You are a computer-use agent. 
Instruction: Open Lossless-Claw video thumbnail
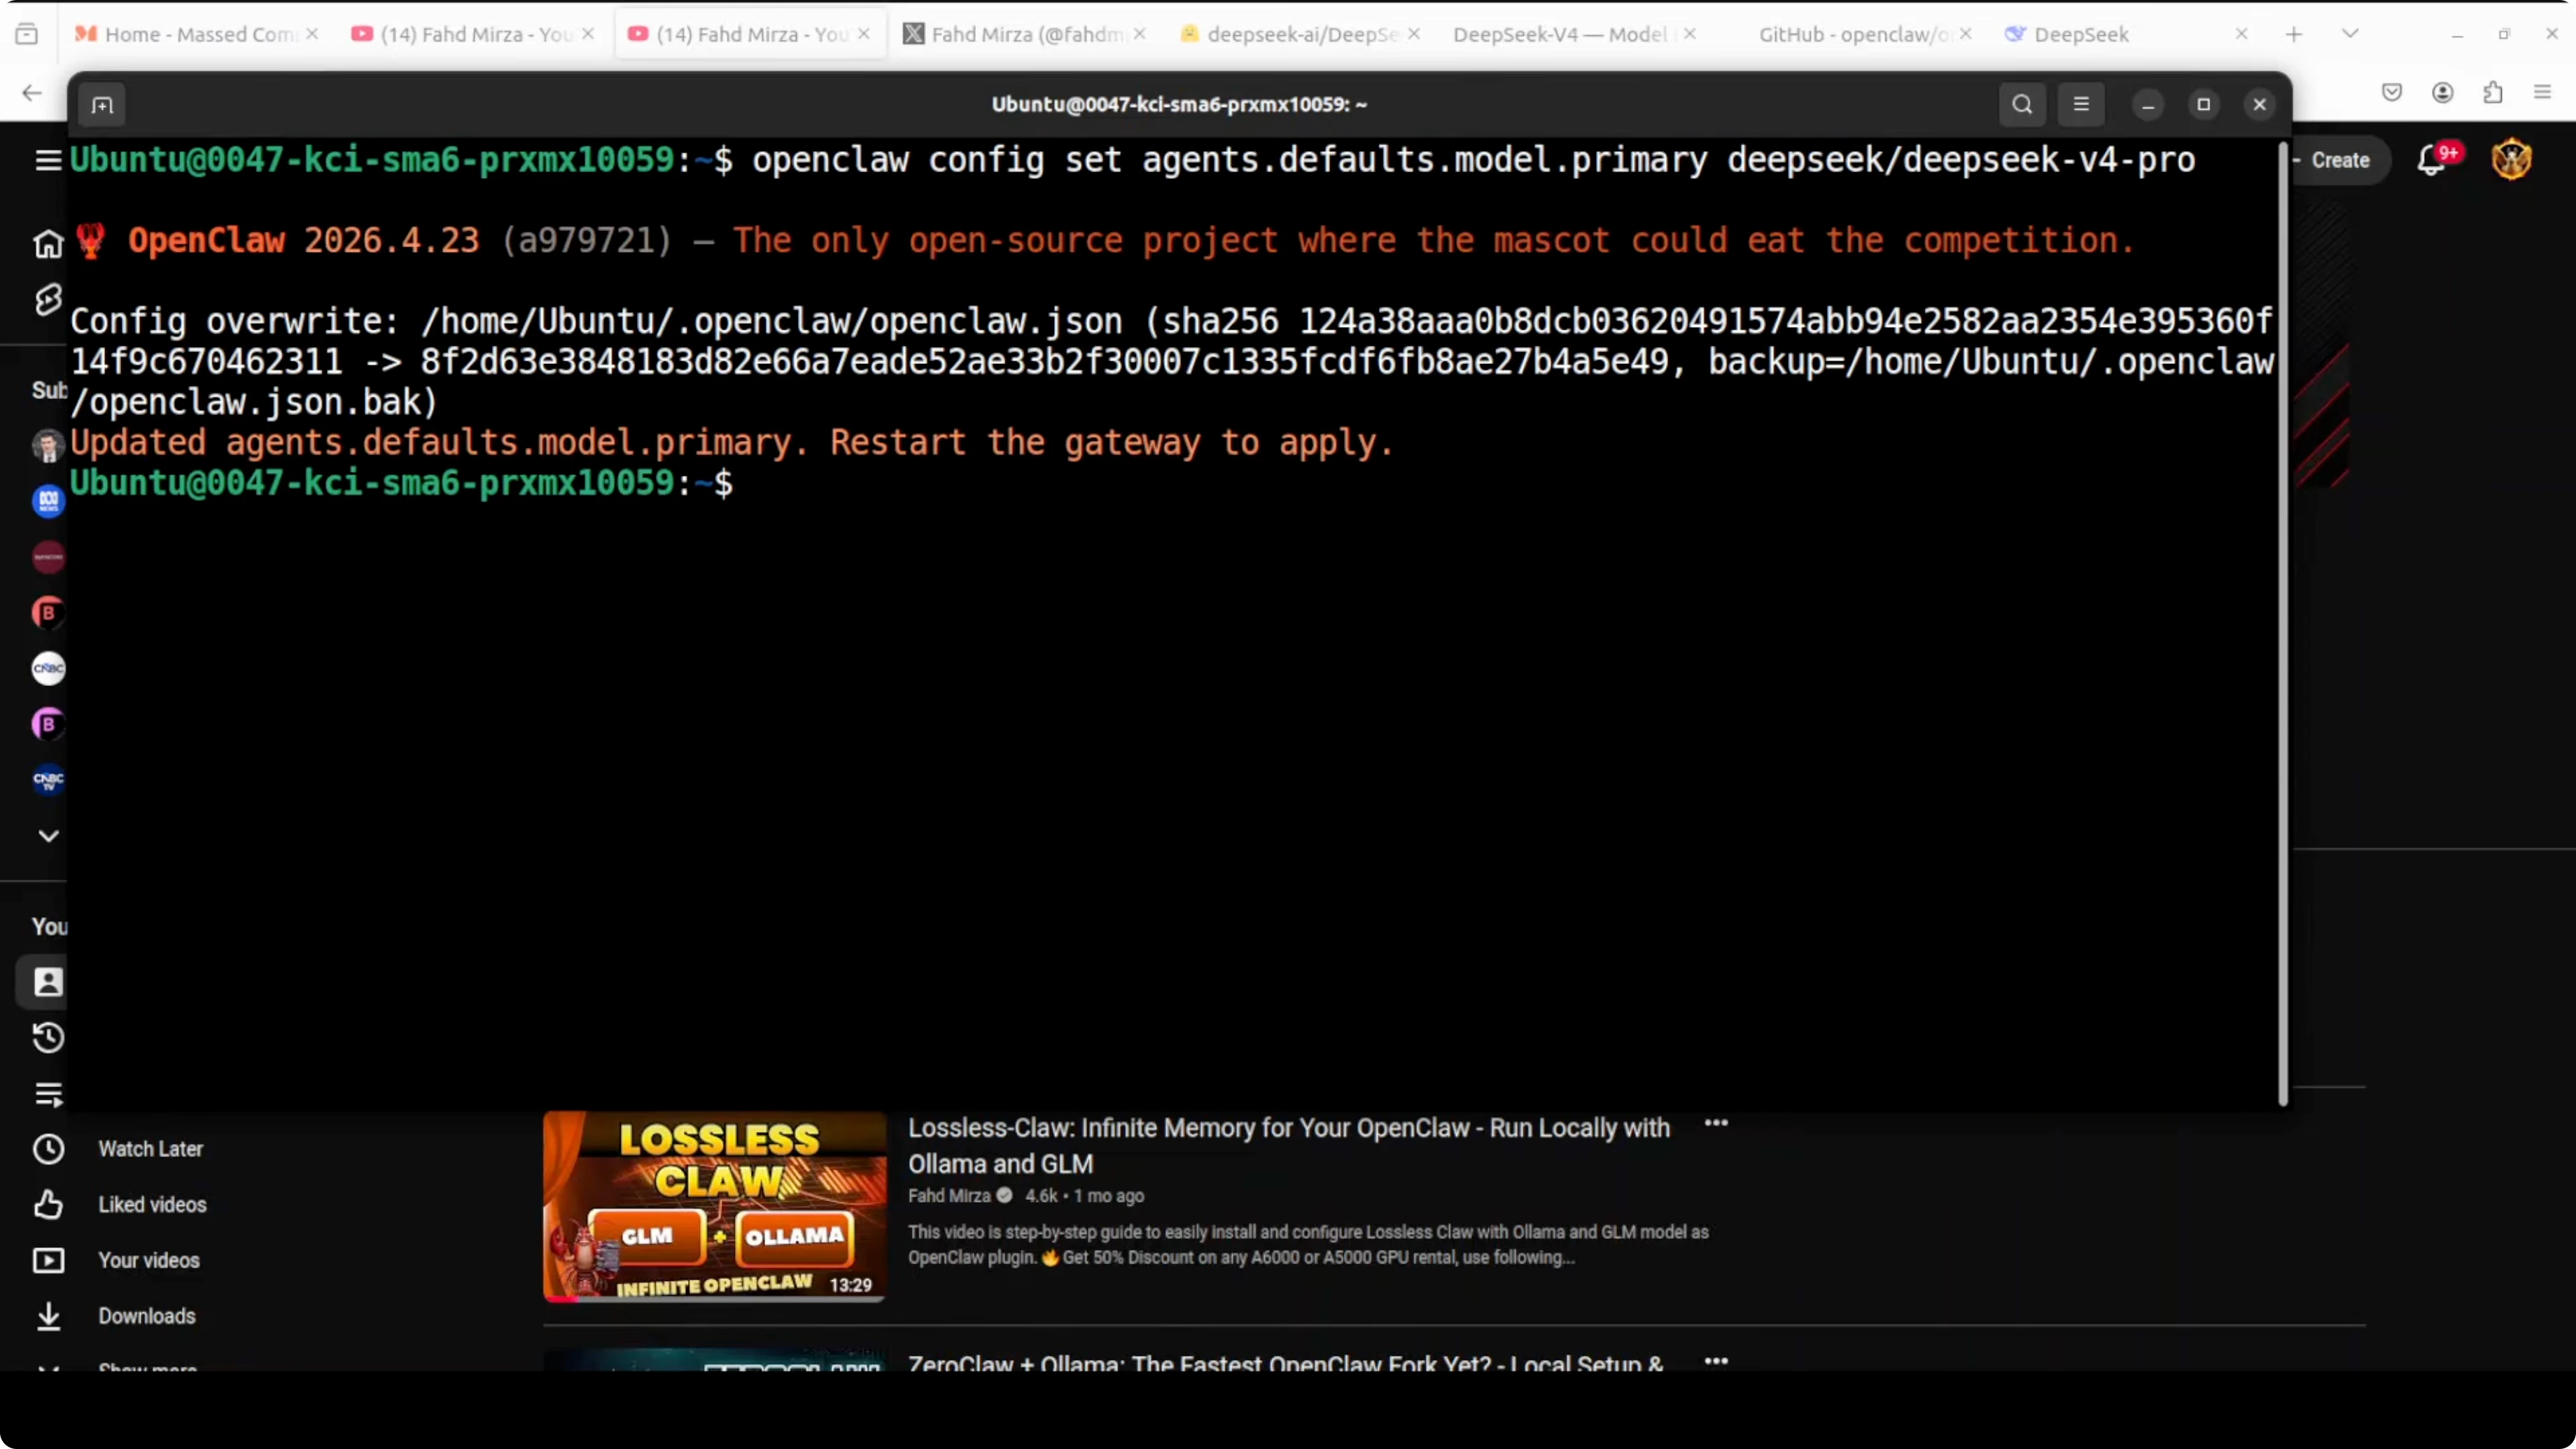714,1206
